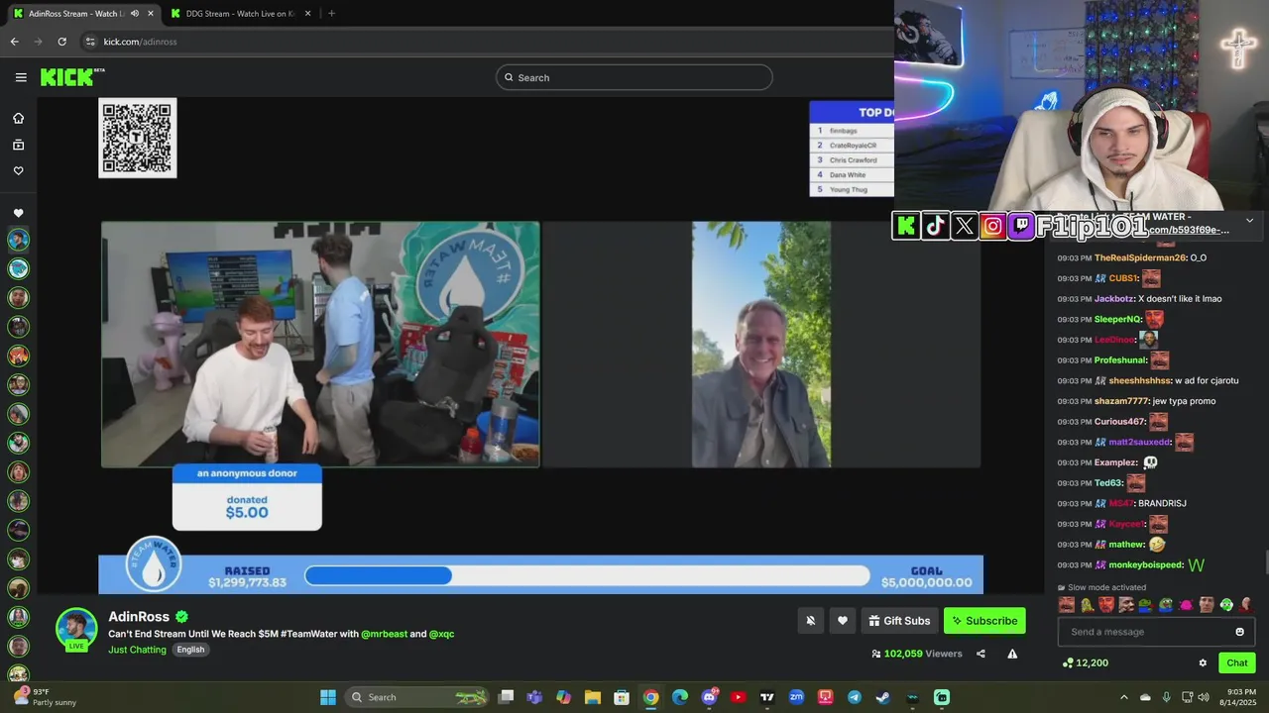This screenshot has height=713, width=1269.
Task: Click the Subscribe button
Action: tap(984, 621)
